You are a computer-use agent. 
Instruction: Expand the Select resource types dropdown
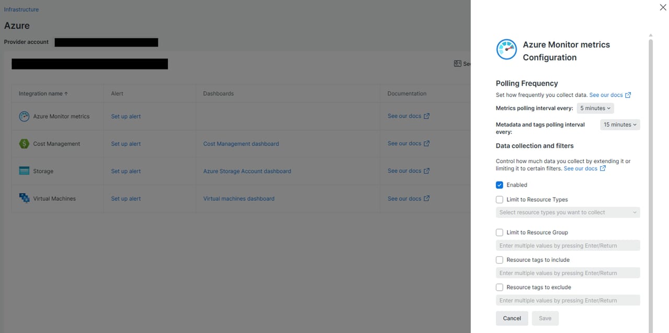pos(567,213)
